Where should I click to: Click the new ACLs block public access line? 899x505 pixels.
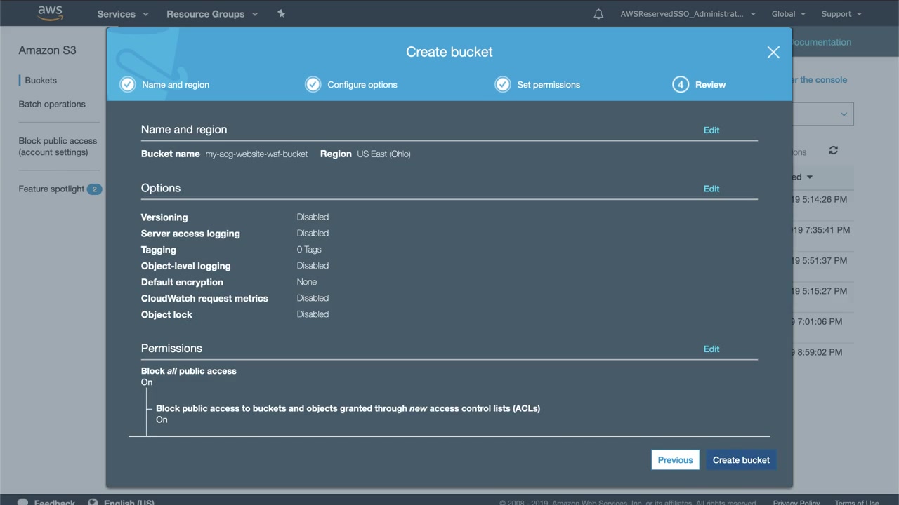pyautogui.click(x=348, y=408)
